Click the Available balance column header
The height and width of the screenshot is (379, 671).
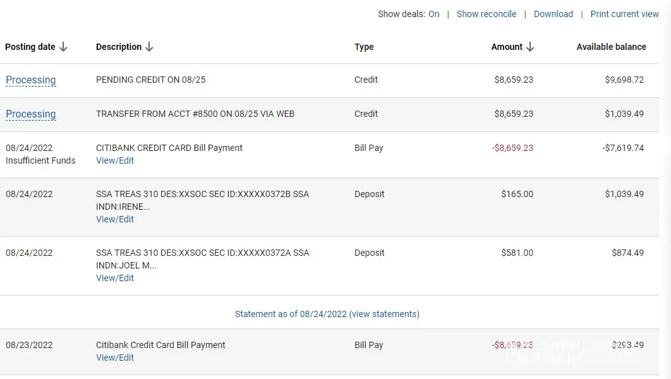(611, 47)
